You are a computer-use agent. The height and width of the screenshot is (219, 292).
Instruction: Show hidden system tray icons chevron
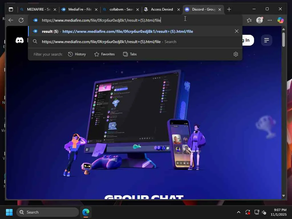[x=239, y=212]
